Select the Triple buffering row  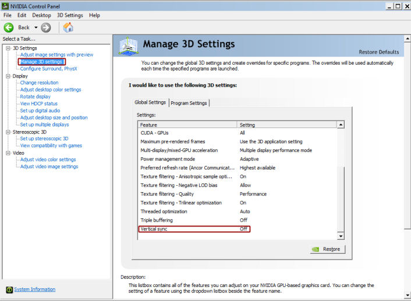point(238,220)
